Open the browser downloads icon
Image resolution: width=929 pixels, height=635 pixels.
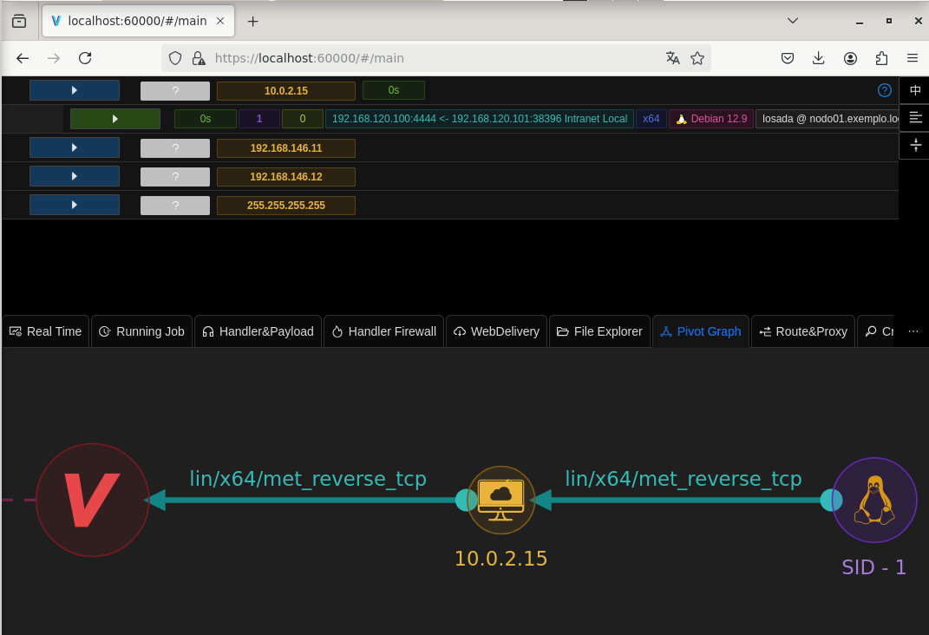(818, 58)
